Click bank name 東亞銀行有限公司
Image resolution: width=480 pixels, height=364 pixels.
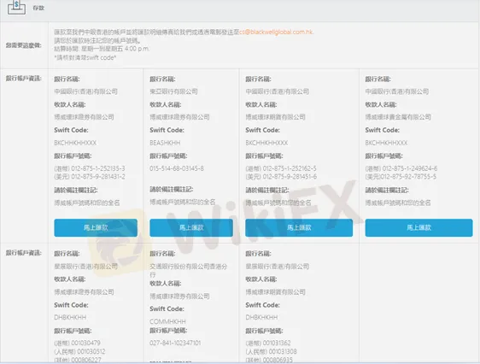click(173, 91)
